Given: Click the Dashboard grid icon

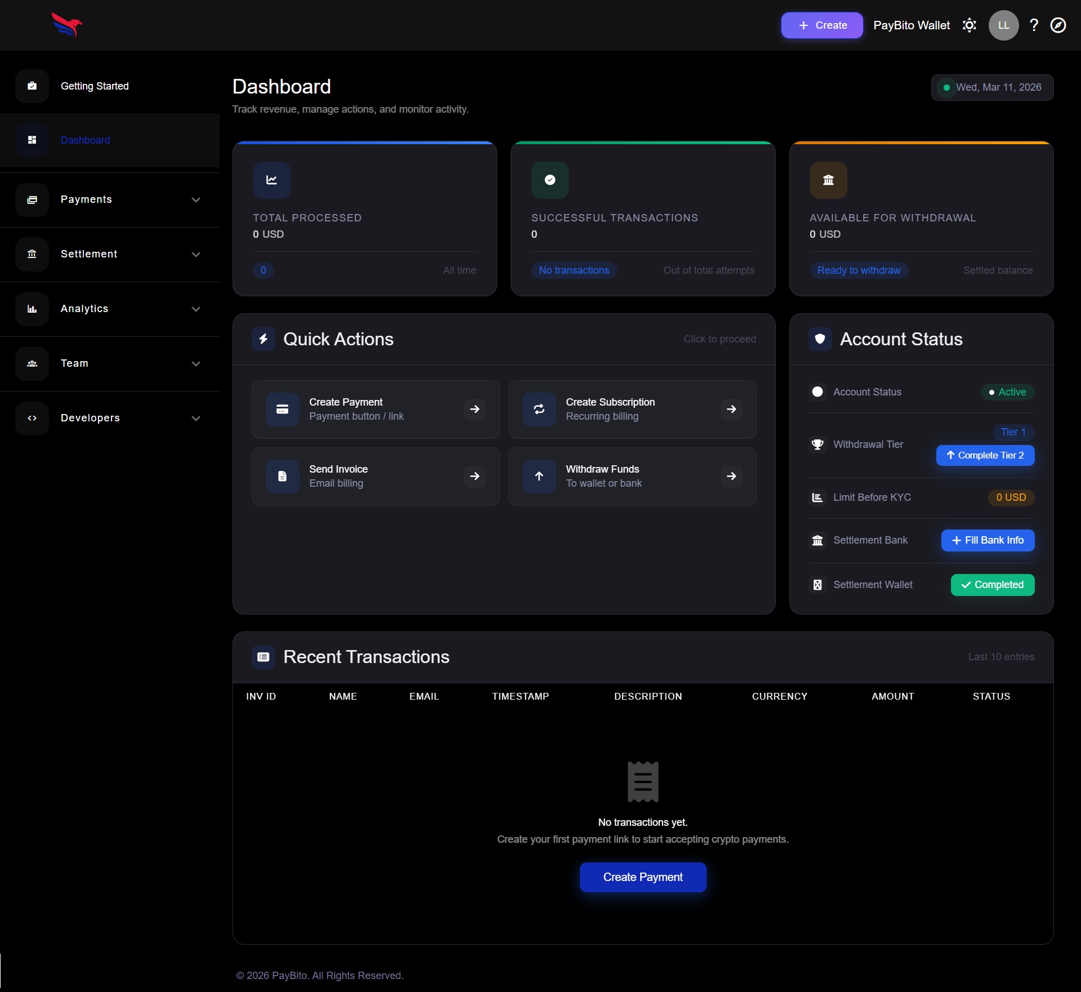Looking at the screenshot, I should click(32, 140).
